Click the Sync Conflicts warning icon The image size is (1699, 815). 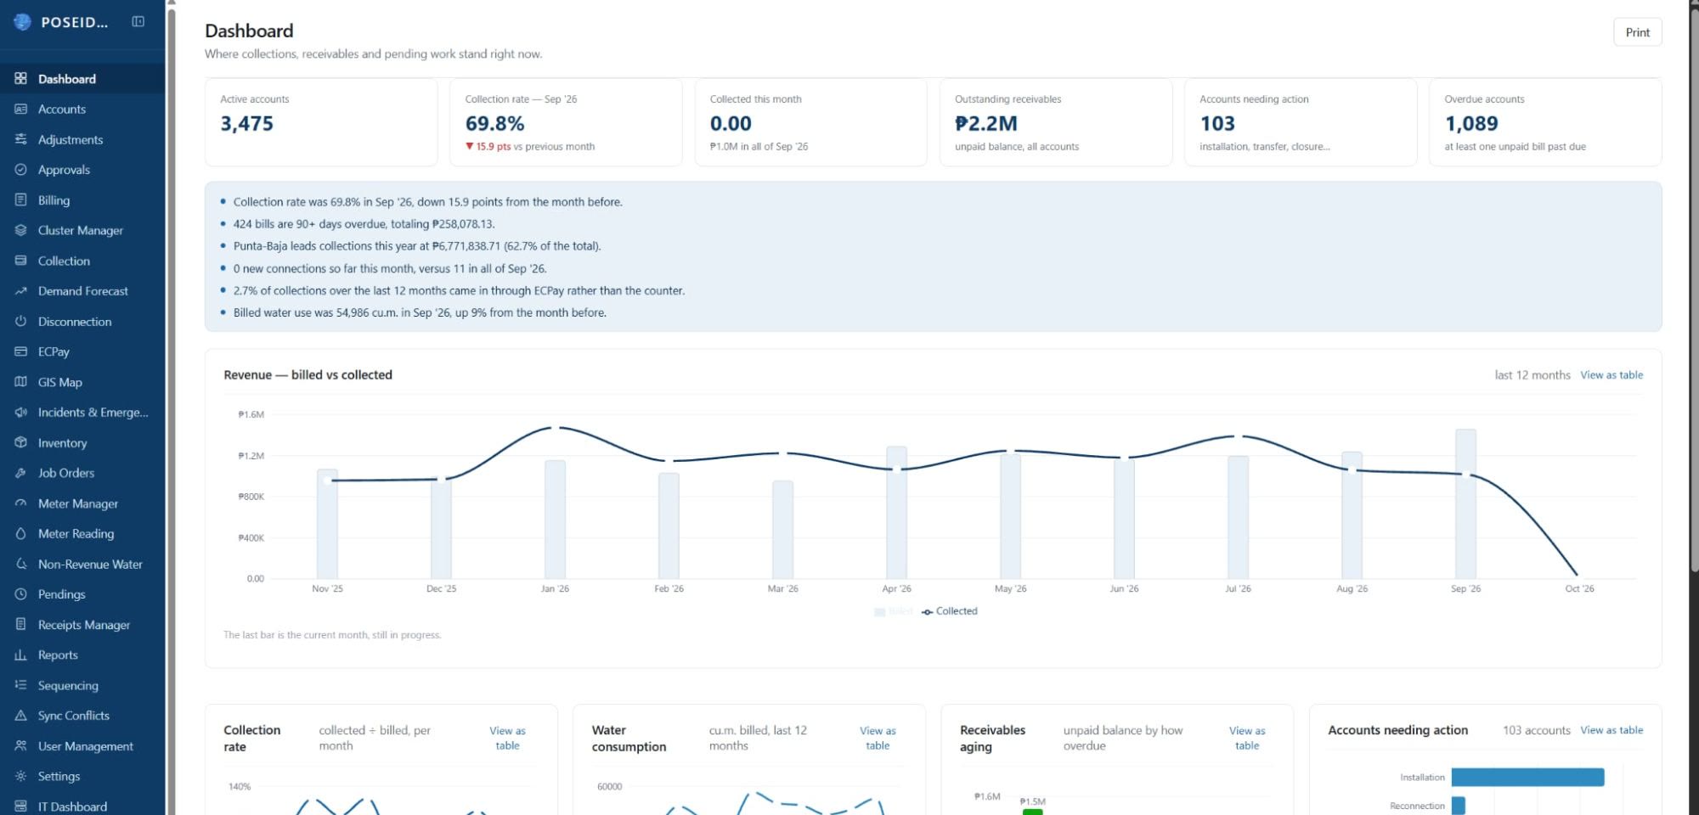point(21,716)
